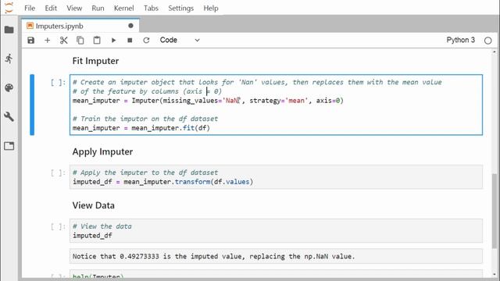Viewport: 500px width, 281px height.
Task: Open the File menu
Action: click(30, 8)
